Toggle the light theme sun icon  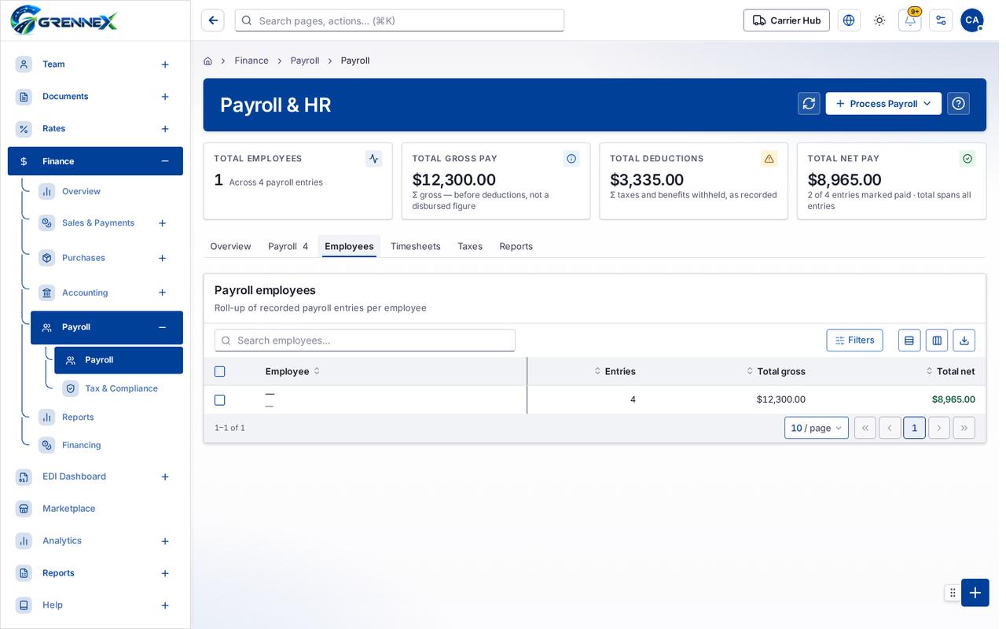point(879,20)
